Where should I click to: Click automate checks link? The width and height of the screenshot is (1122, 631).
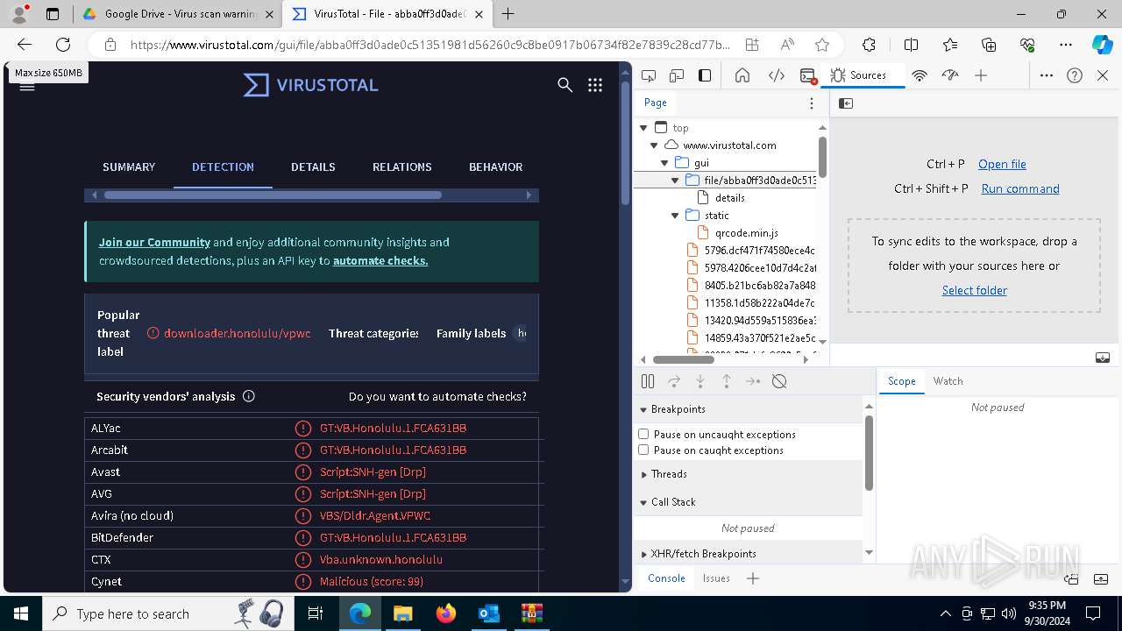380,260
